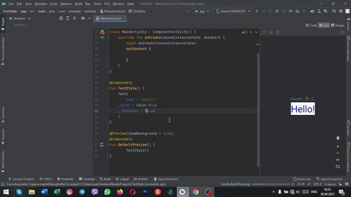
Task: Select the MainActivity.kt editor tab
Action: point(110,18)
